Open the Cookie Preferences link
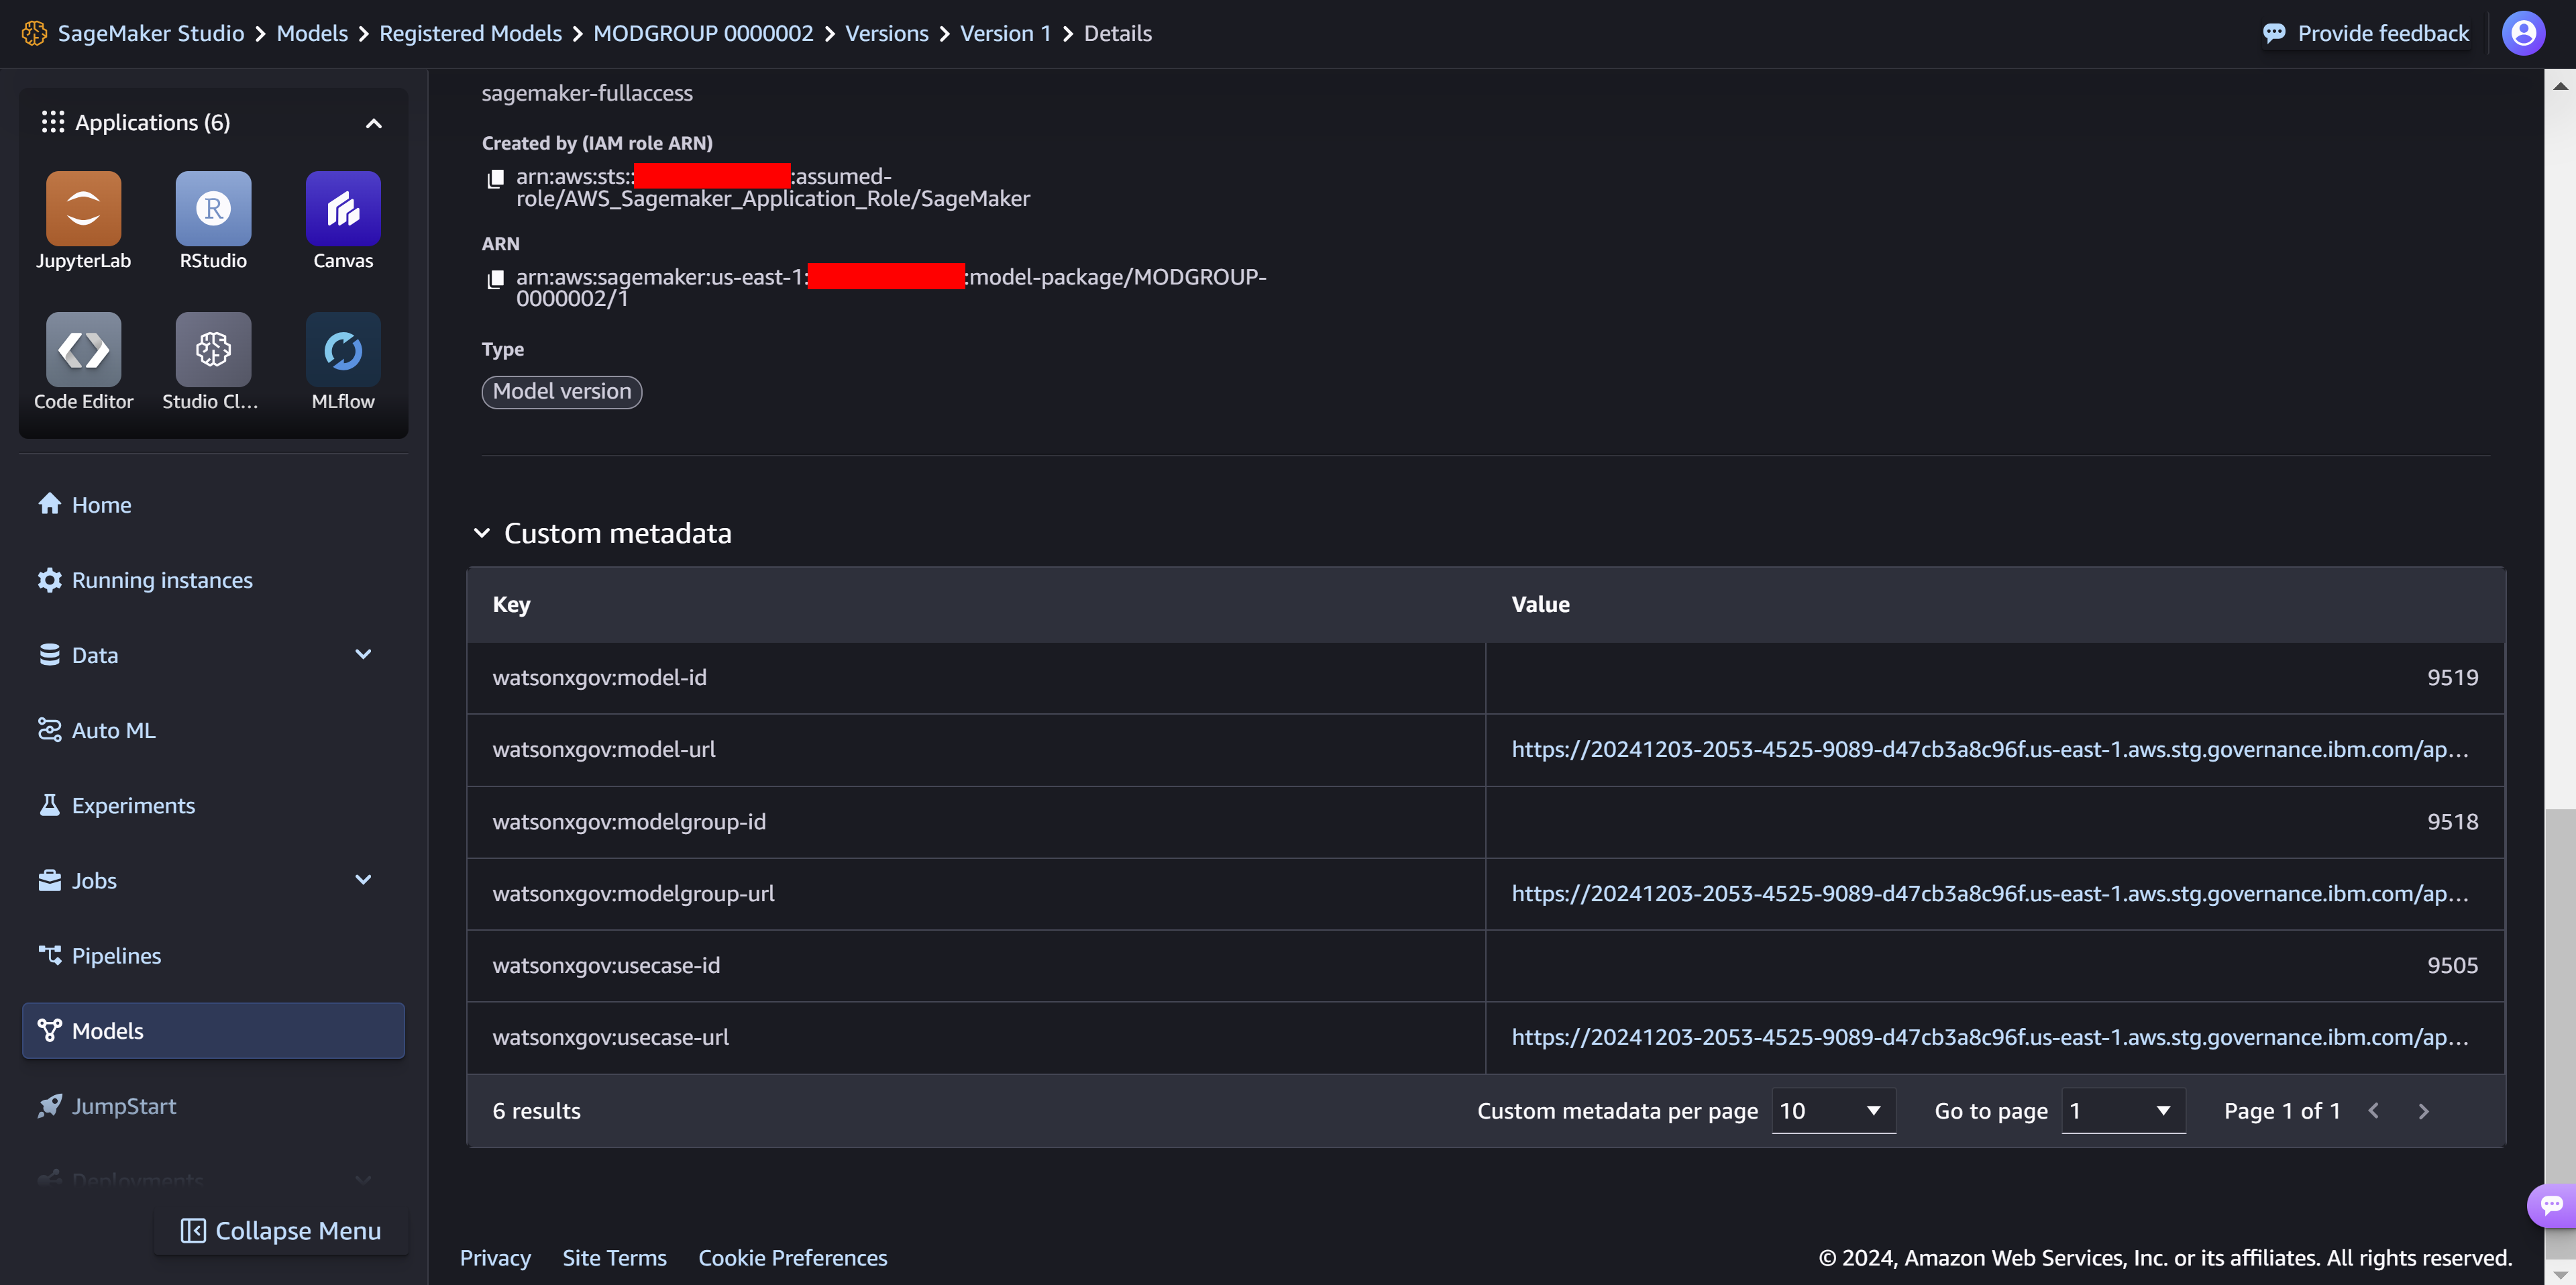The image size is (2576, 1285). click(x=792, y=1258)
